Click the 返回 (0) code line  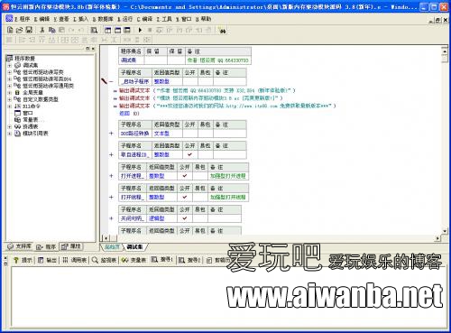coord(129,114)
